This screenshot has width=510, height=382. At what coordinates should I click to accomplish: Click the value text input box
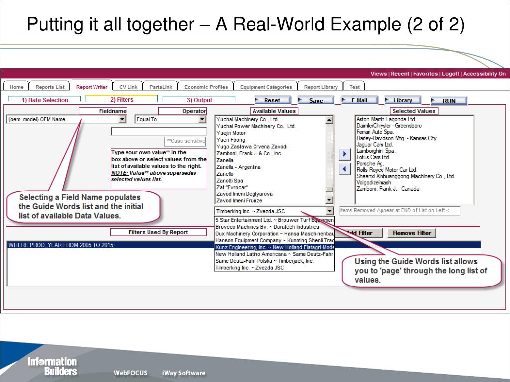tap(159, 131)
